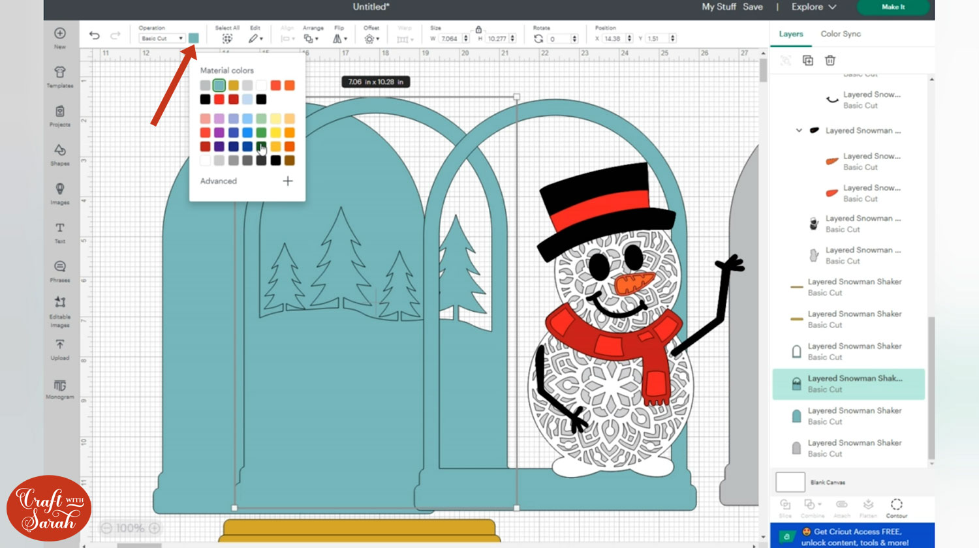Image resolution: width=979 pixels, height=548 pixels.
Task: Click the Flatten tool
Action: point(868,508)
